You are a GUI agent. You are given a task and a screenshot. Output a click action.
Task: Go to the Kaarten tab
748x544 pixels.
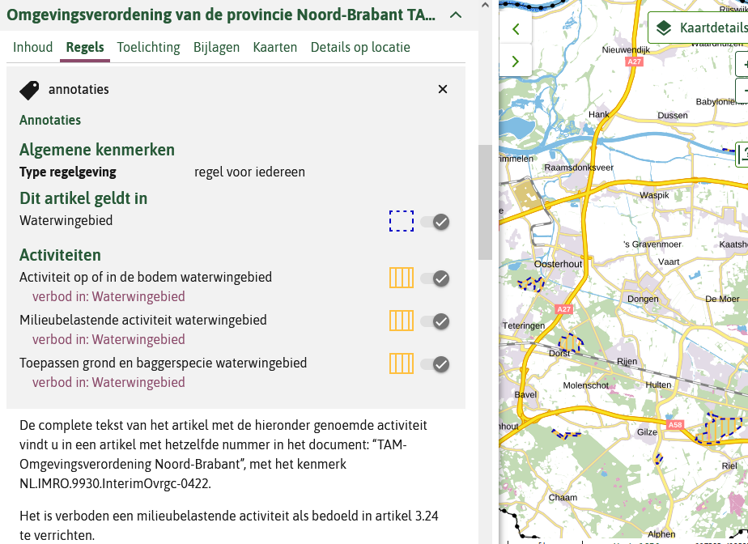[275, 47]
